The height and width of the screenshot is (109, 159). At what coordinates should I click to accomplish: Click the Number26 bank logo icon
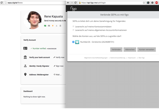point(77,42)
